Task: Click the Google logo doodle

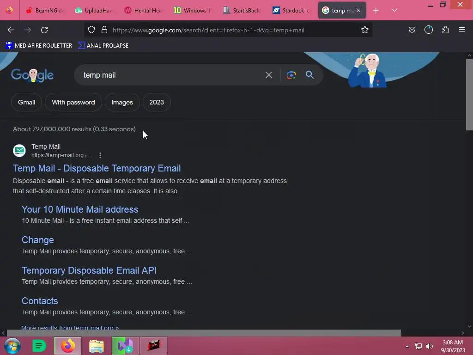Action: tap(32, 75)
